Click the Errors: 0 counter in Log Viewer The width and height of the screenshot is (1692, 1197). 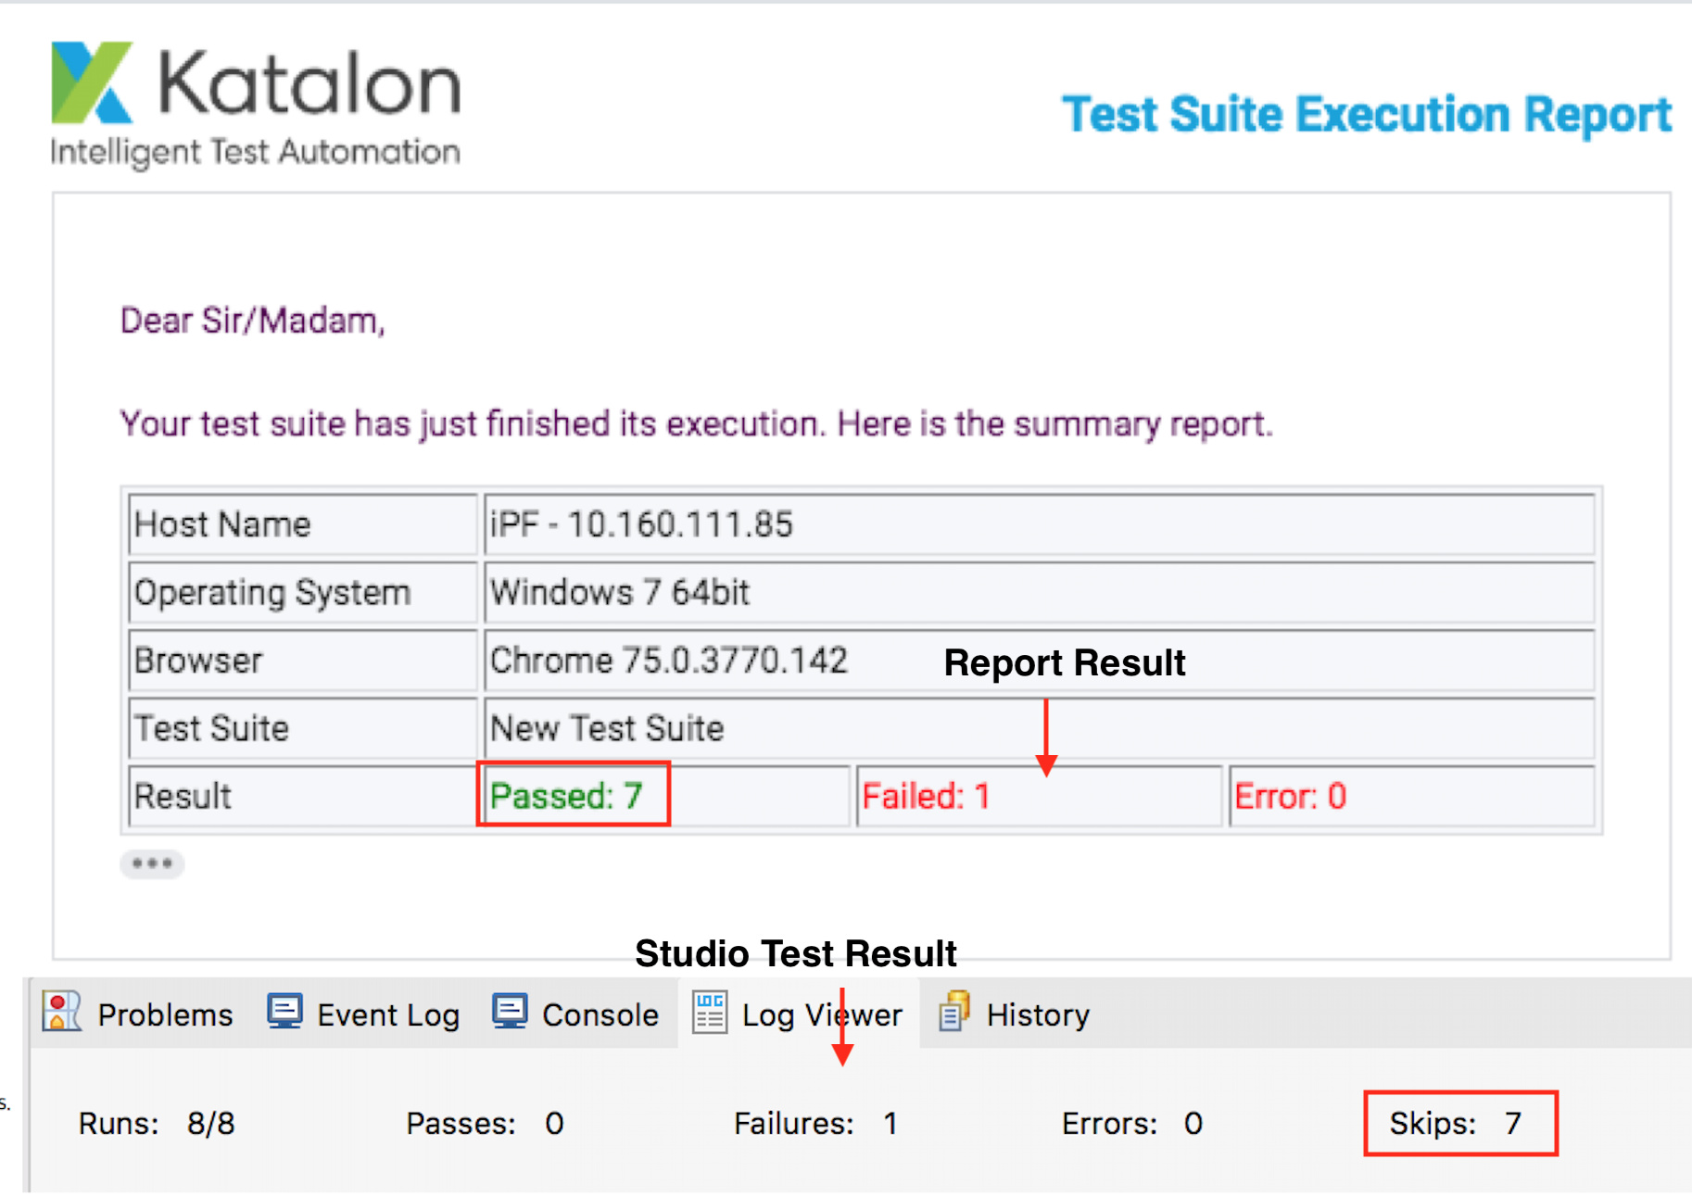tap(1131, 1123)
